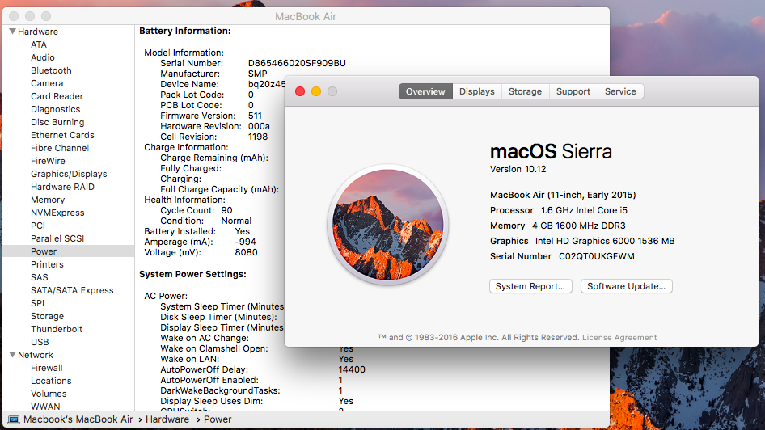Click the Software Update button
This screenshot has width=765, height=430.
click(x=626, y=286)
